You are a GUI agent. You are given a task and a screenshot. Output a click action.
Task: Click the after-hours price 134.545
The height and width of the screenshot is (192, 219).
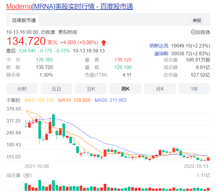27,51
